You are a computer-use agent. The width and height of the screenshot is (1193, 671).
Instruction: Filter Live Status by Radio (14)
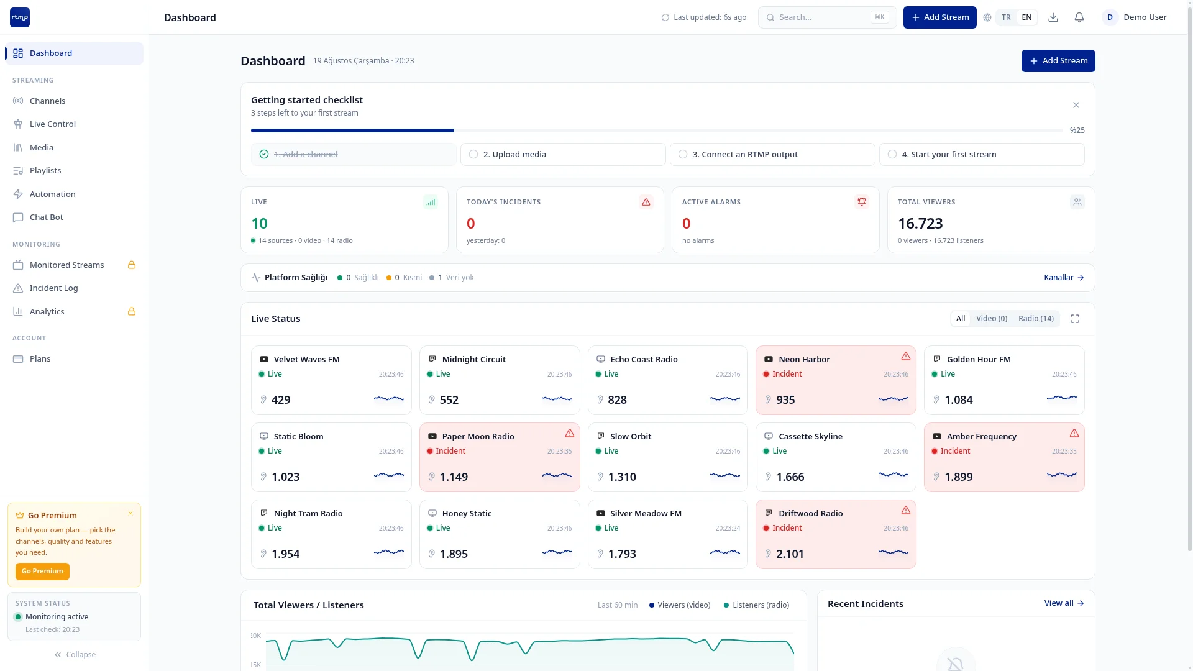coord(1036,319)
